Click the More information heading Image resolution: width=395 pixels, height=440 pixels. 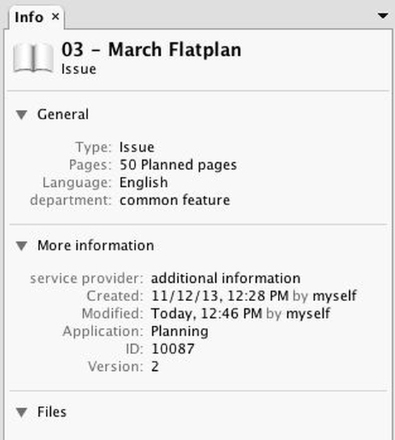pyautogui.click(x=96, y=245)
